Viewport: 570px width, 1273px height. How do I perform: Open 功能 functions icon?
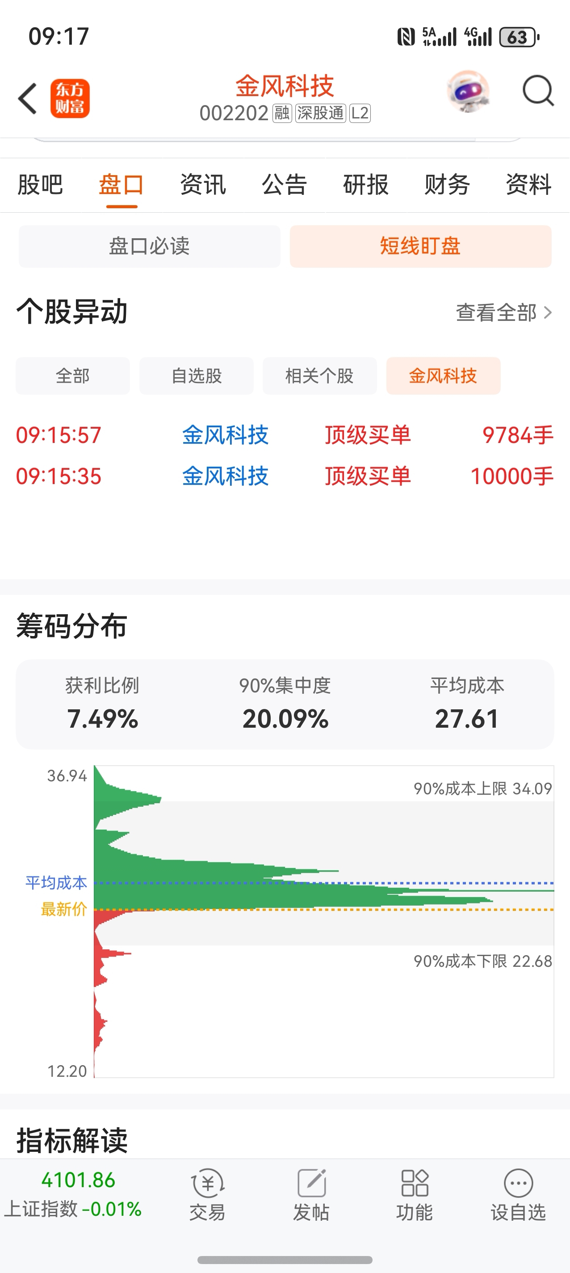coord(415,1195)
